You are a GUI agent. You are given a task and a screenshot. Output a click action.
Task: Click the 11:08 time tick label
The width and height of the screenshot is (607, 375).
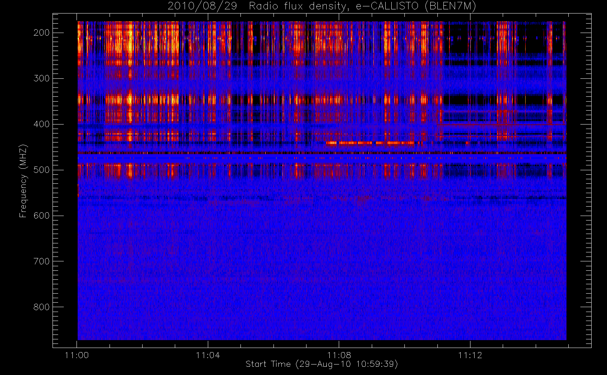[339, 355]
